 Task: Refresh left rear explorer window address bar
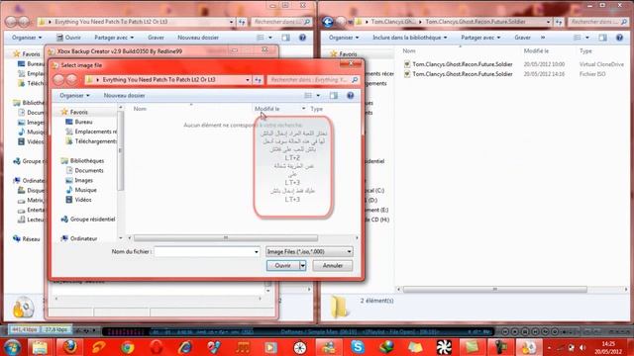(242, 22)
